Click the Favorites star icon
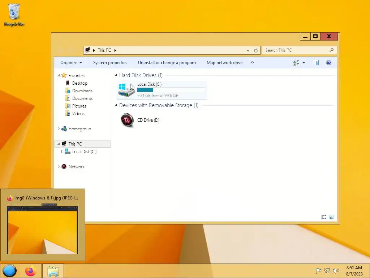The height and width of the screenshot is (278, 370). tap(64, 75)
